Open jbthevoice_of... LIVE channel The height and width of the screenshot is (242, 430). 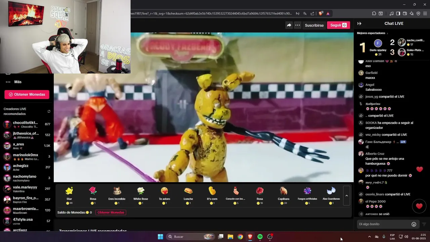coord(27,135)
